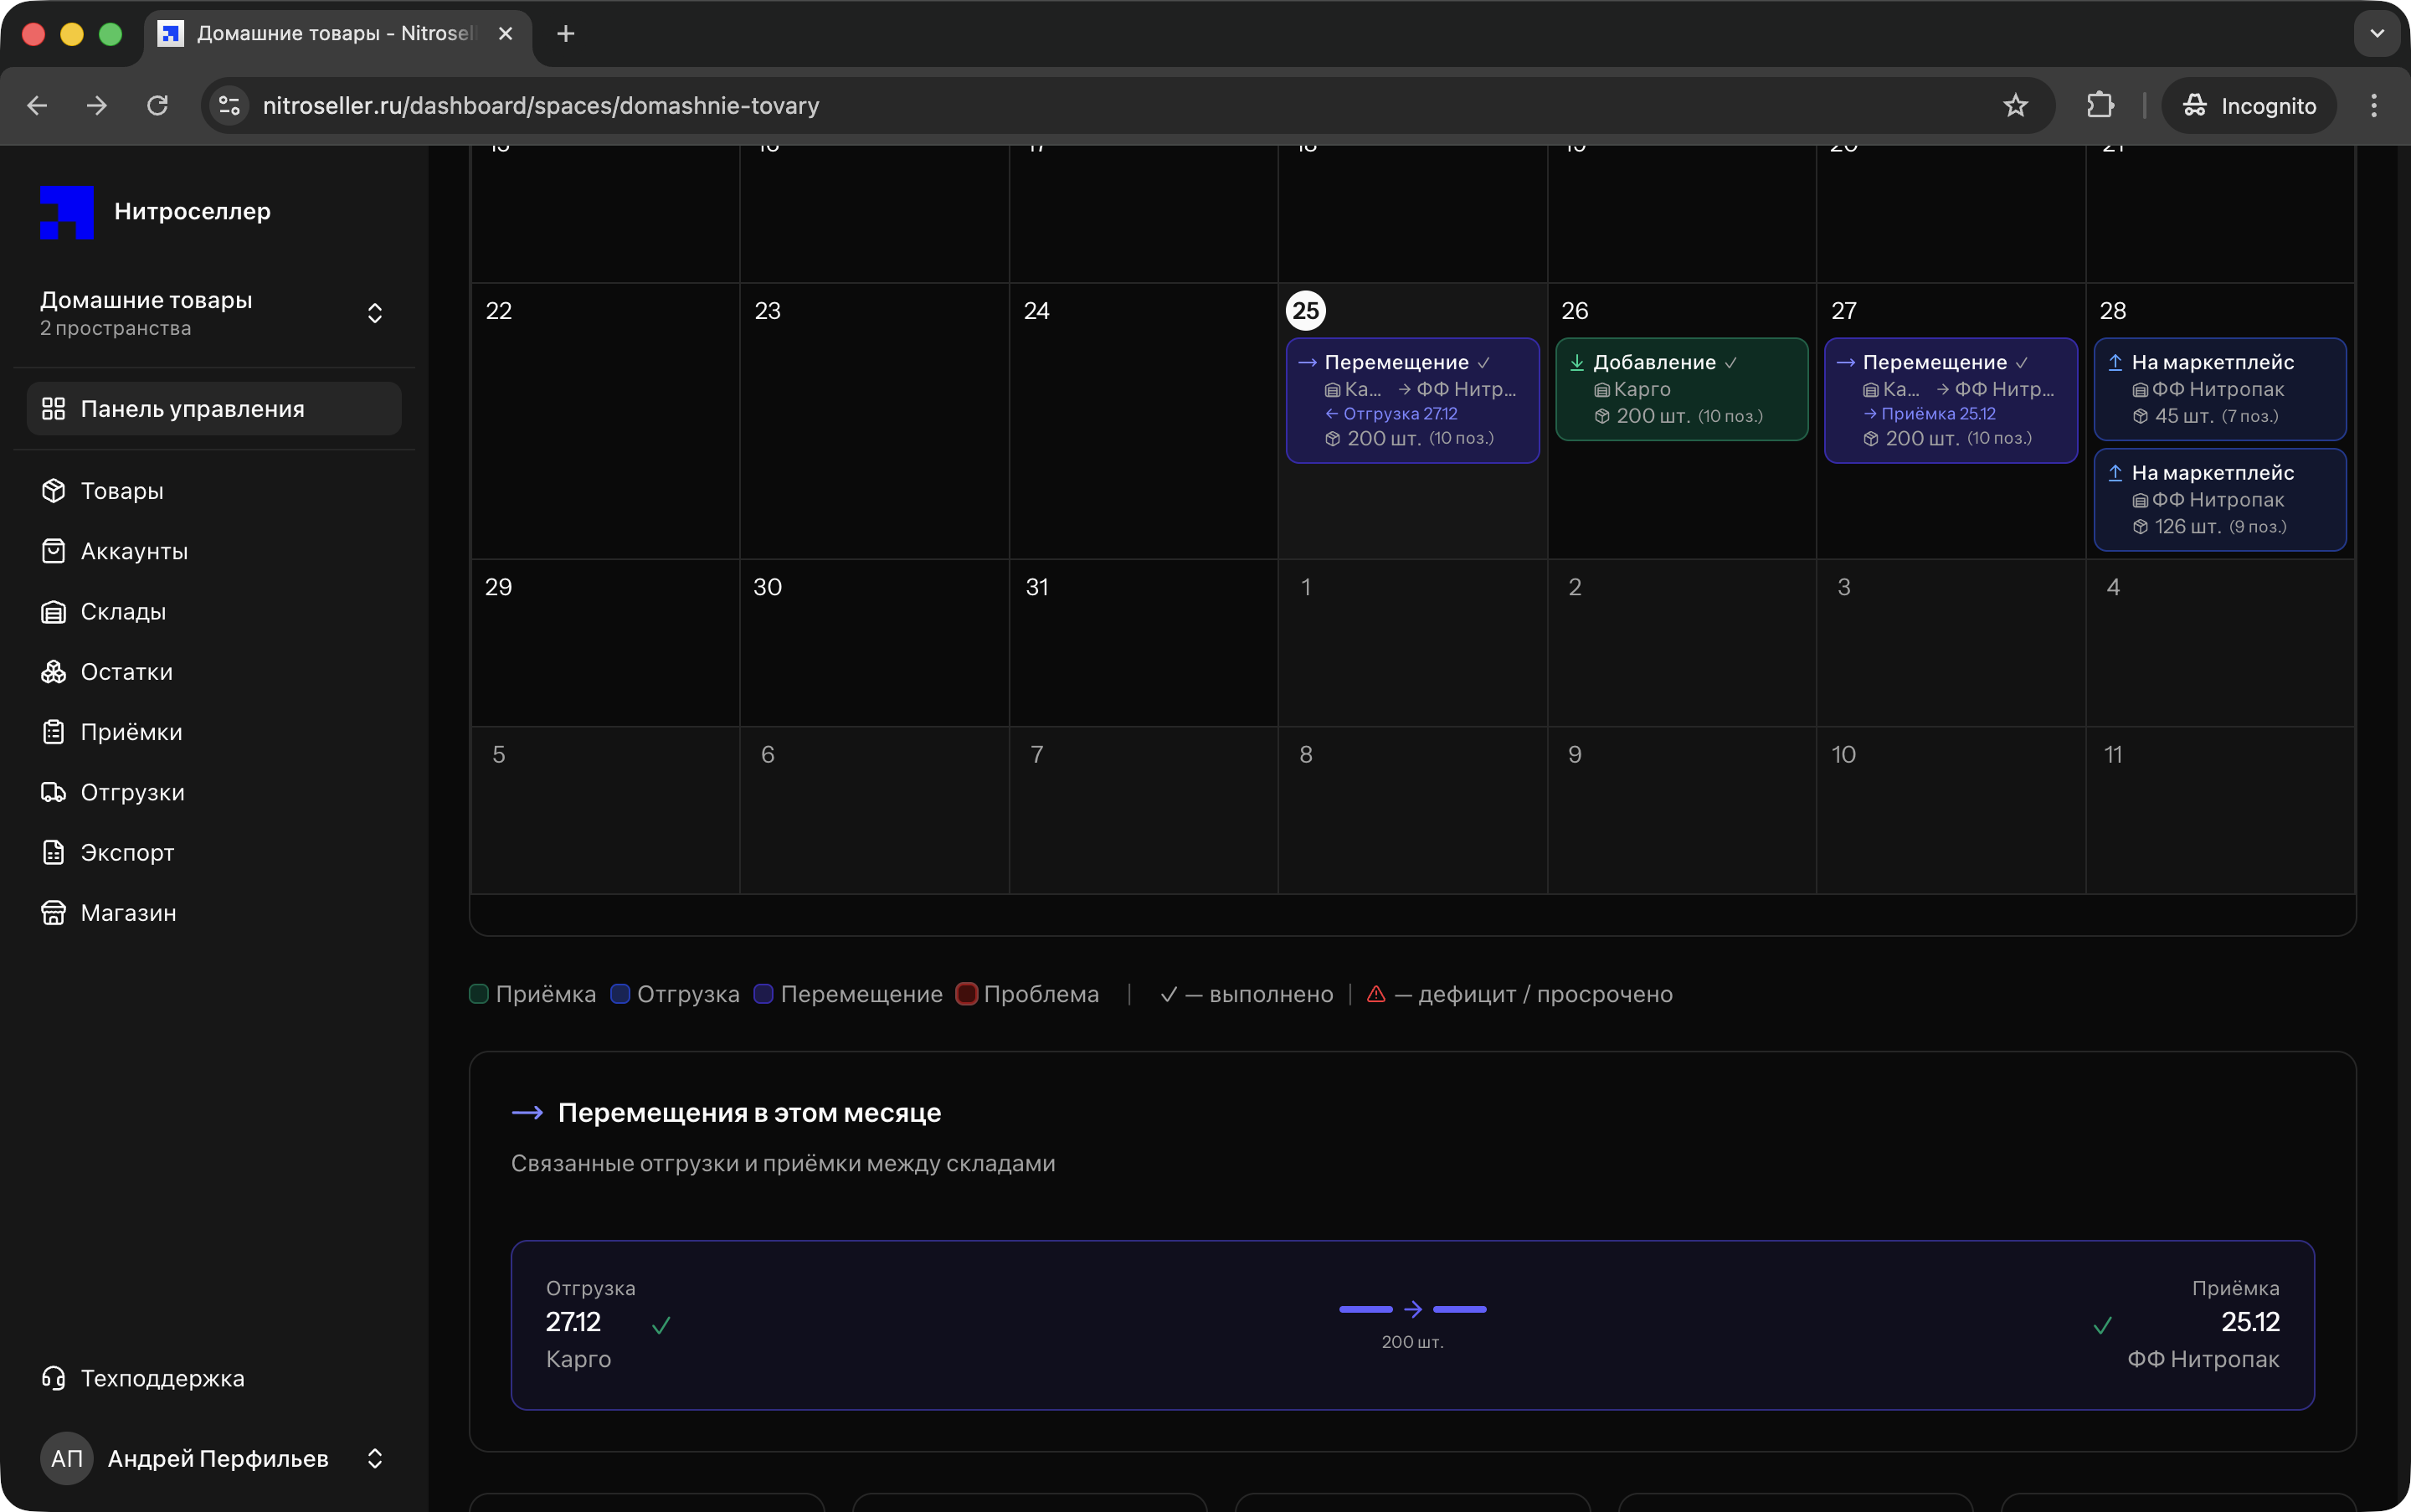Click the Аккаунты bag icon
Viewport: 2411px width, 1512px height.
pos(53,551)
